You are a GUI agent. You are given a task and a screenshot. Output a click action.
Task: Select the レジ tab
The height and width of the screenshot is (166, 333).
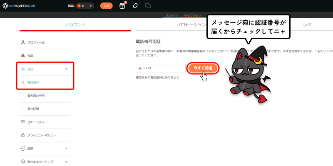307,24
